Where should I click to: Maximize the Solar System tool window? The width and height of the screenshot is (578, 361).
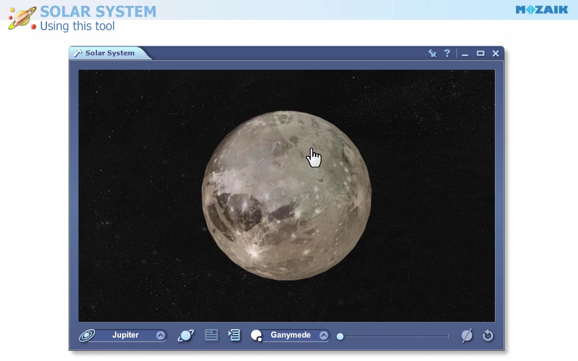[x=480, y=54]
